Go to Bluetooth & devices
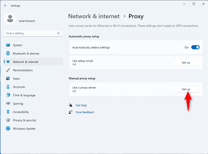 tap(33, 53)
